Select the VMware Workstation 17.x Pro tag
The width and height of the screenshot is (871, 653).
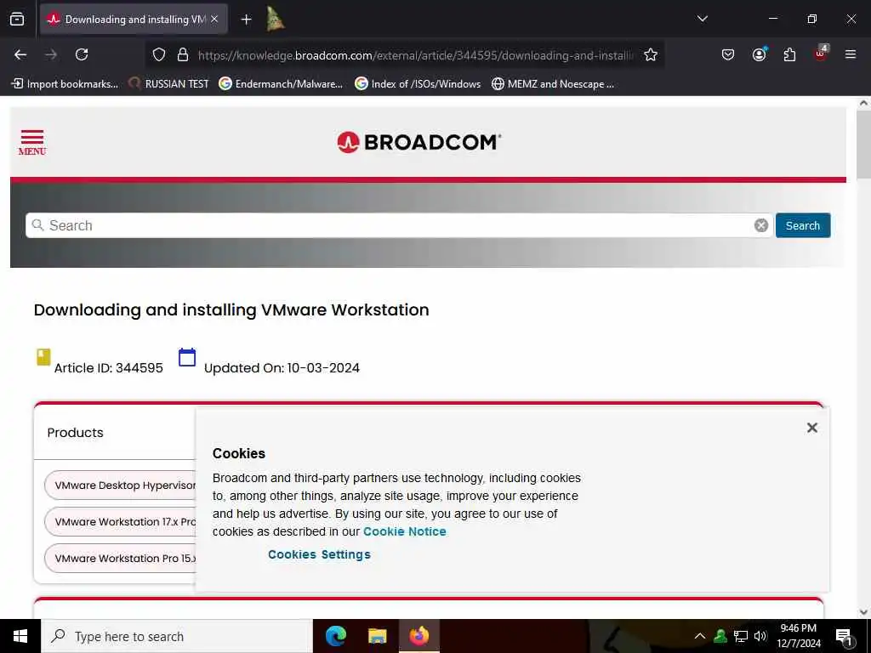[120, 522]
